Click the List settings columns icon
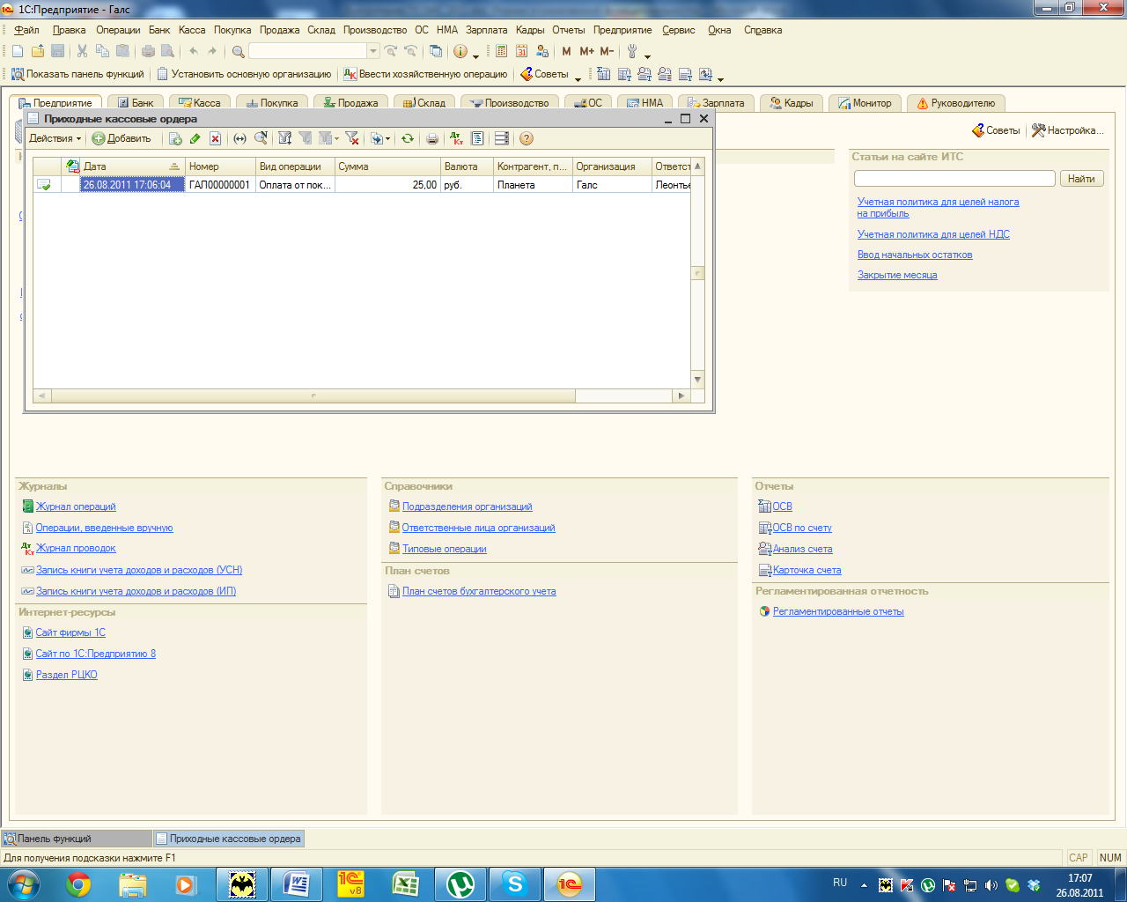Viewport: 1127px width, 902px height. coord(501,138)
